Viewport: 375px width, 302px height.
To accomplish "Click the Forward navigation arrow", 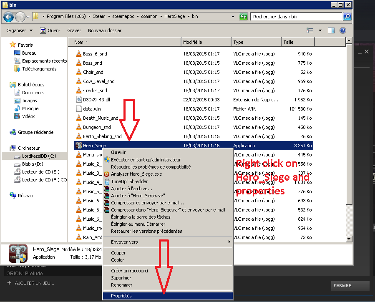I will coord(20,17).
